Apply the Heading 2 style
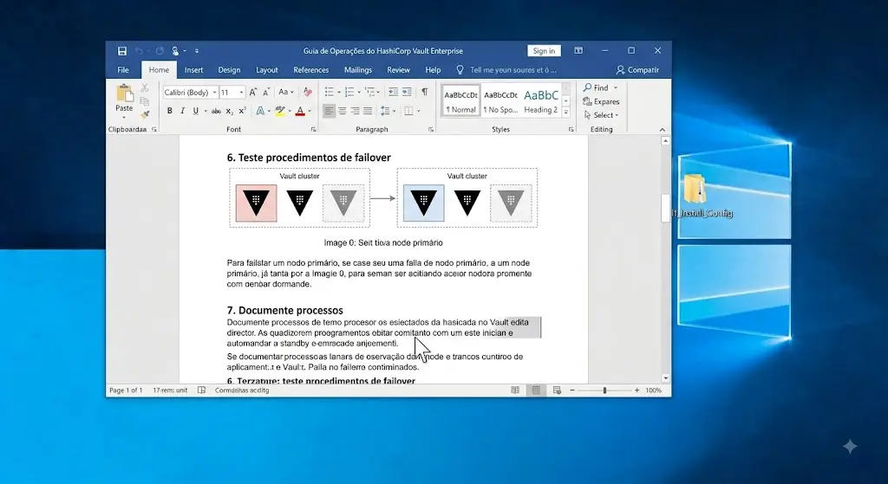The height and width of the screenshot is (484, 888). click(x=540, y=101)
